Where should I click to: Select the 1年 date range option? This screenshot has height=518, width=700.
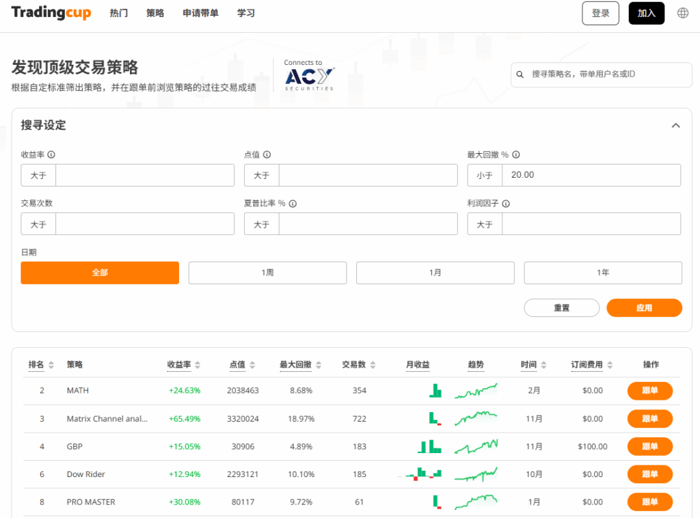(x=602, y=273)
